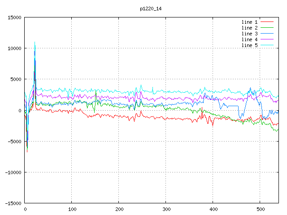Click the blue line 3 legend sample
Screen dimensions: 287x215
pos(267,34)
